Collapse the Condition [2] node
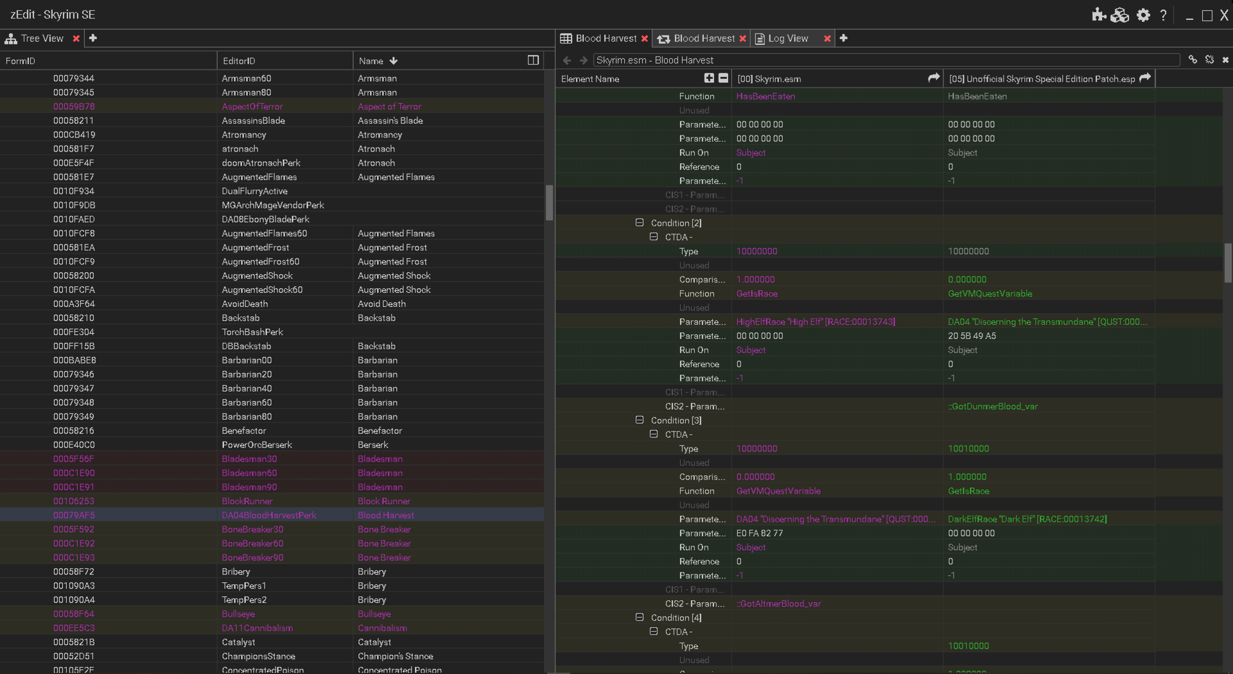Viewport: 1233px width, 674px height. click(x=640, y=223)
